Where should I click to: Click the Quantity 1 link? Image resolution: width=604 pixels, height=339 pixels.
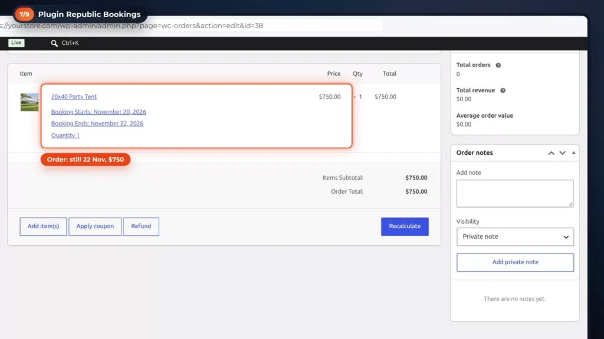pos(65,135)
